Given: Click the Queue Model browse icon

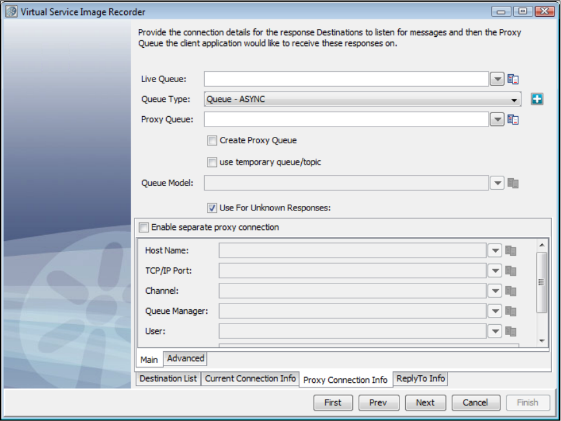Looking at the screenshot, I should (513, 183).
